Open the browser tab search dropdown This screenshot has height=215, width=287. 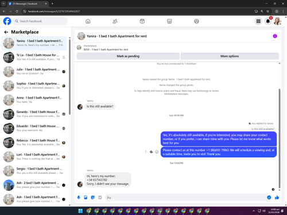[3, 3]
